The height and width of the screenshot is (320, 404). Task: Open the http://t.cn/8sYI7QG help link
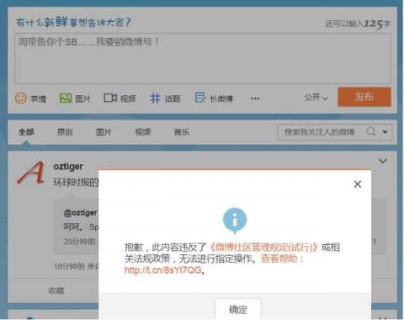point(163,270)
